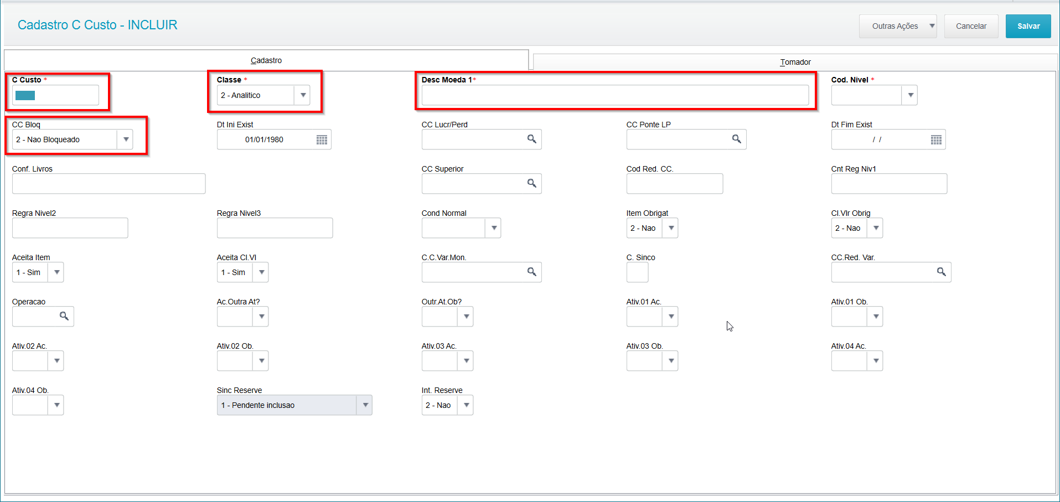Image resolution: width=1060 pixels, height=502 pixels.
Task: Switch to the Cadastro tab
Action: point(266,60)
